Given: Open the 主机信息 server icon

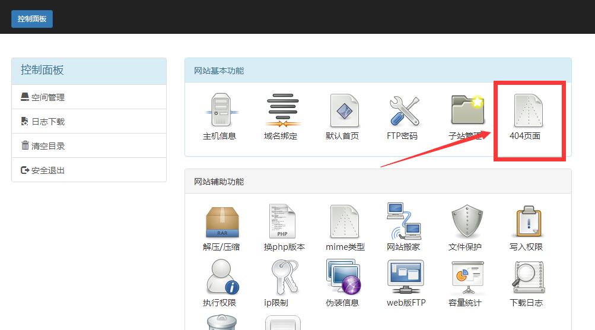Looking at the screenshot, I should tap(222, 110).
